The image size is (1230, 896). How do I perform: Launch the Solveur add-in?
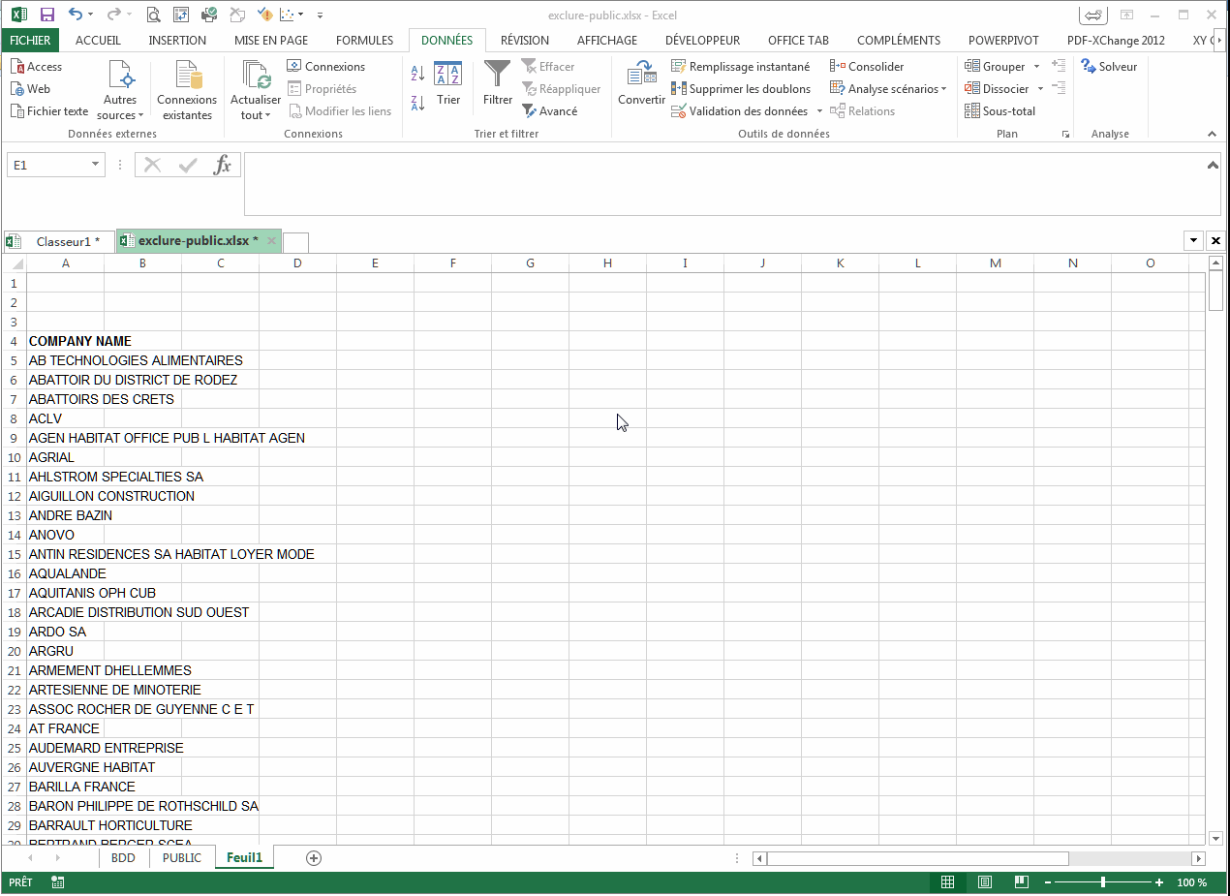click(x=1110, y=67)
